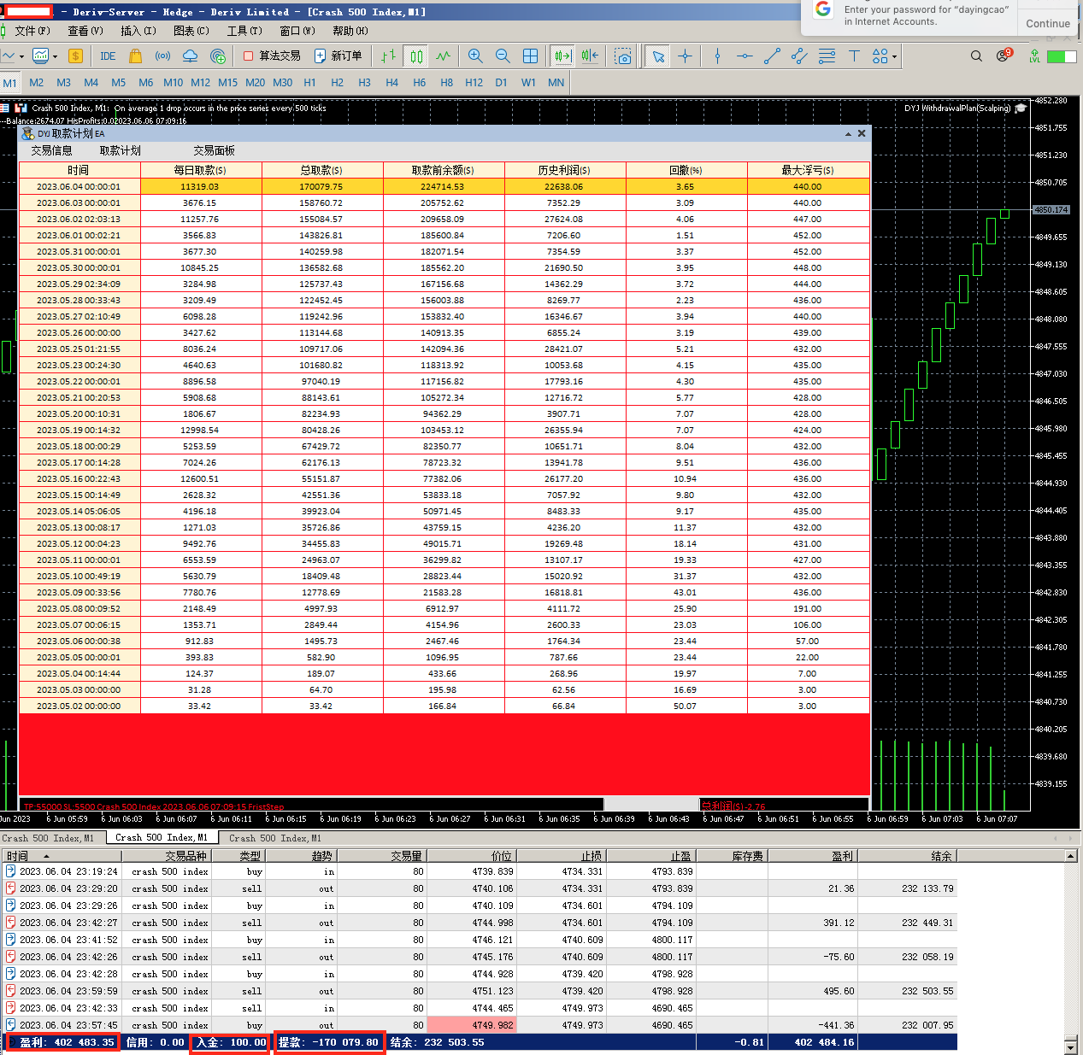Image resolution: width=1083 pixels, height=1055 pixels.
Task: Select the H1 timeframe button
Action: pos(309,83)
